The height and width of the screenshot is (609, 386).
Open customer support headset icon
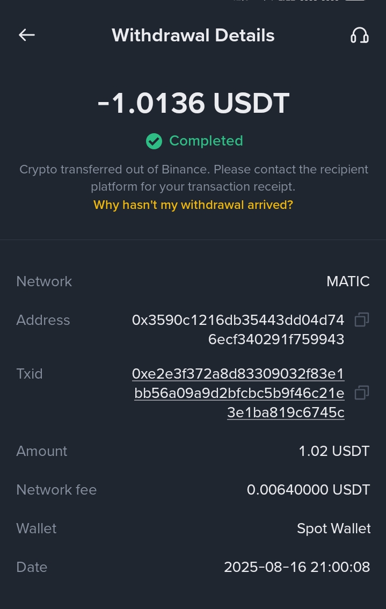[359, 35]
